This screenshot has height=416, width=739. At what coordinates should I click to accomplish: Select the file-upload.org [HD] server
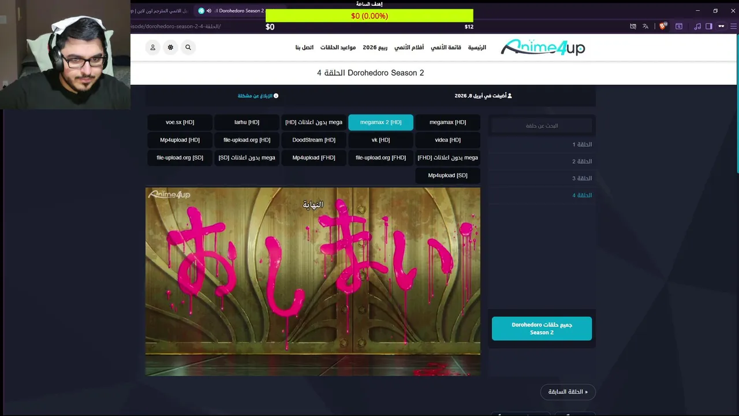click(x=247, y=140)
